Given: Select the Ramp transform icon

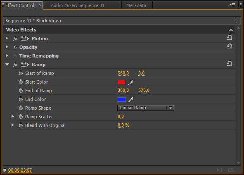Looking at the screenshot, I should pos(25,65).
